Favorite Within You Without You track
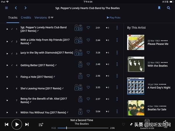Screen dimensions: 175x131 point(88,111)
